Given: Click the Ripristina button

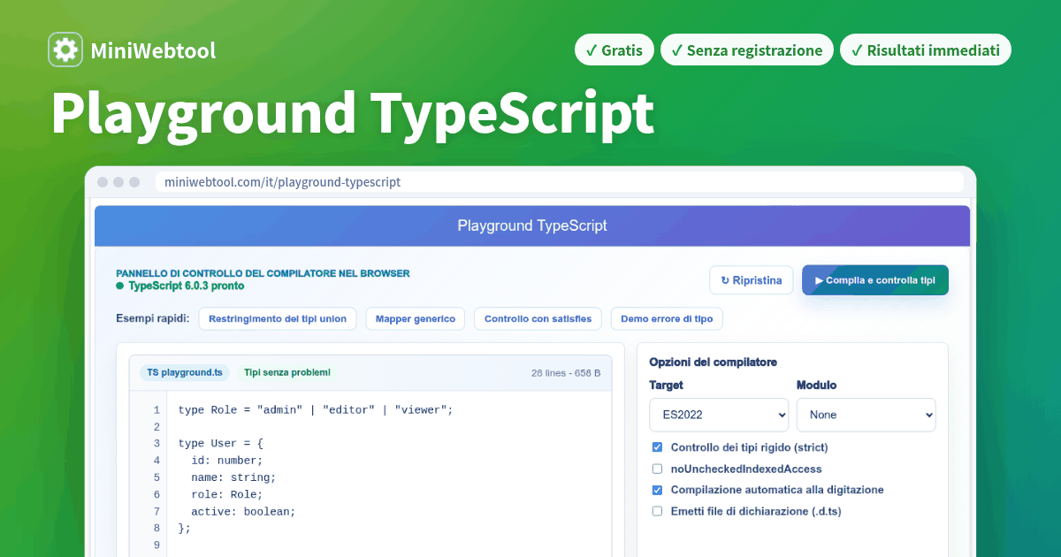Looking at the screenshot, I should (x=752, y=280).
